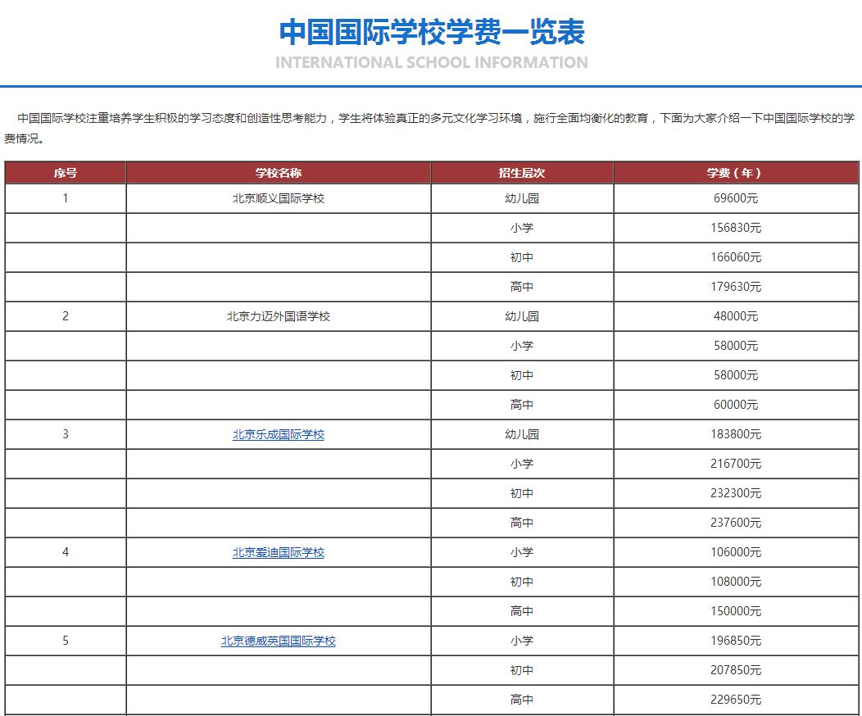
Task: Click serial number 3 cell
Action: click(x=66, y=435)
